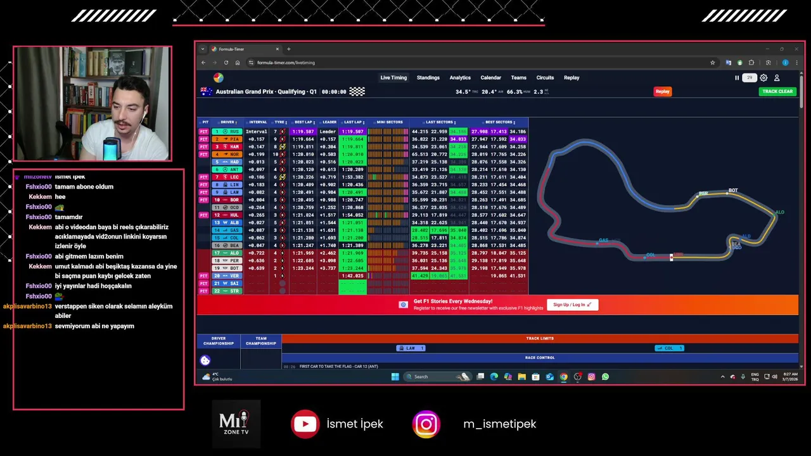Open WhatsApp from the taskbar
Screen dimensions: 811x456
point(605,377)
